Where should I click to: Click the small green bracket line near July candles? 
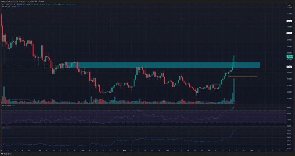point(216,84)
